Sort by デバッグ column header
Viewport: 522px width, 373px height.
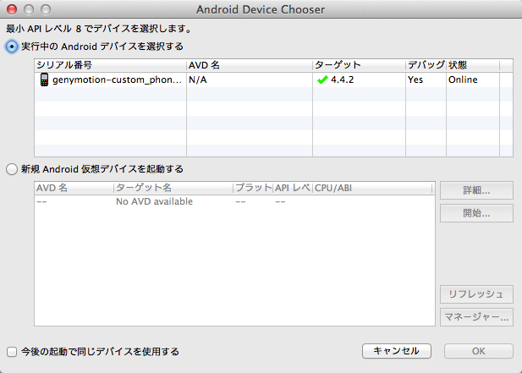[426, 65]
